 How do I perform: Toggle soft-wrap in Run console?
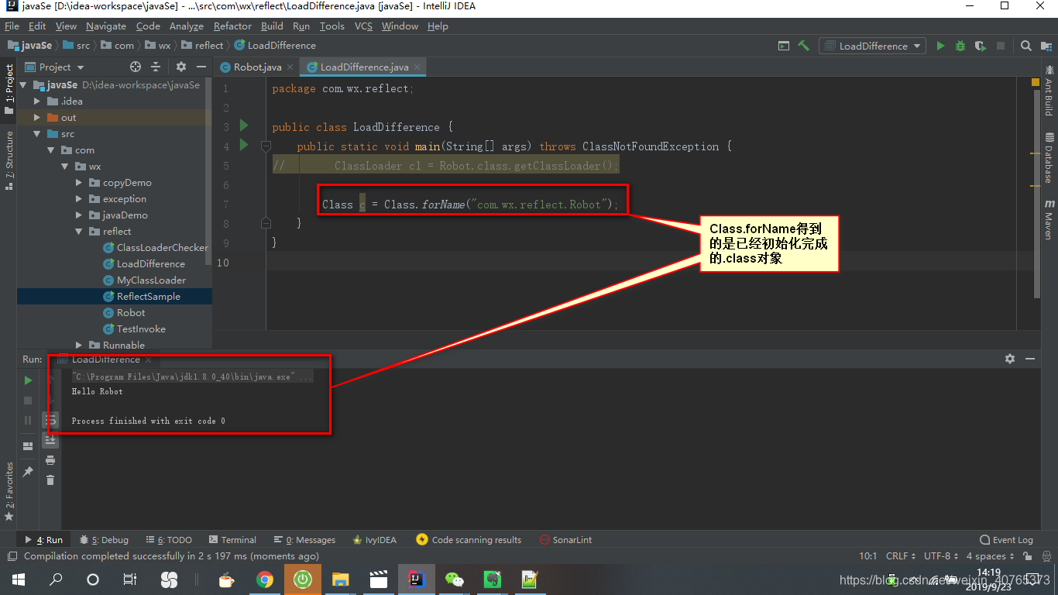[50, 420]
